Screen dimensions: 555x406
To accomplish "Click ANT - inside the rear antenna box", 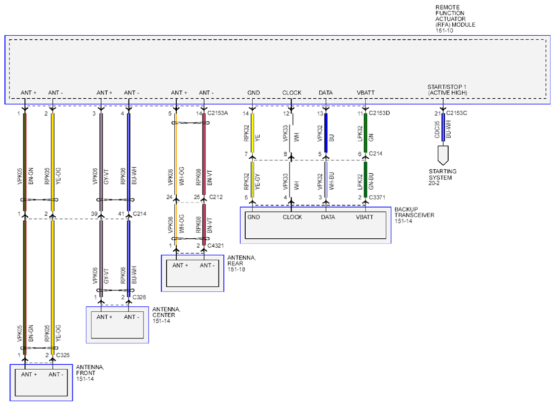I will pos(207,265).
